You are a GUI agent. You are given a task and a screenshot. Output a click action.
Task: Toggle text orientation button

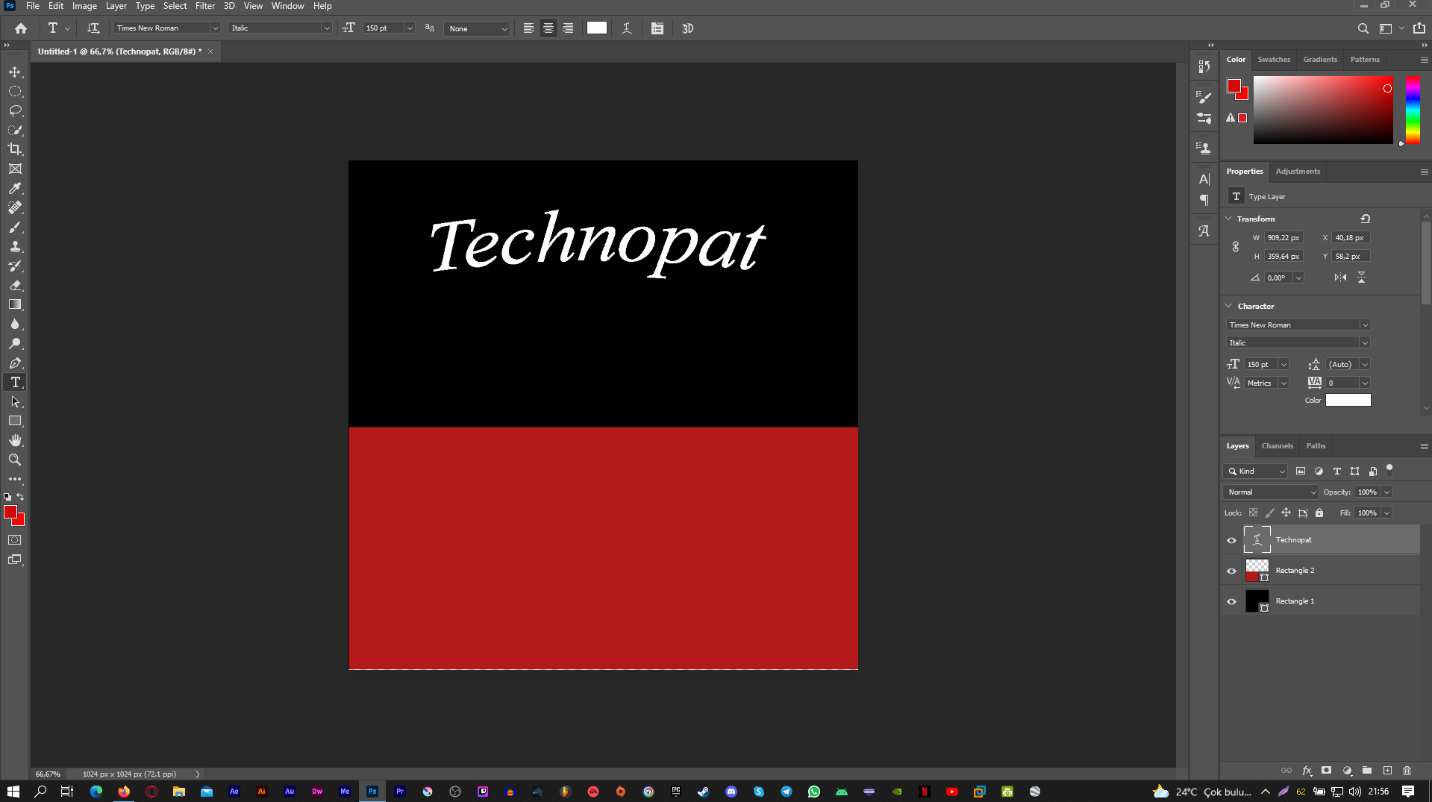click(93, 28)
